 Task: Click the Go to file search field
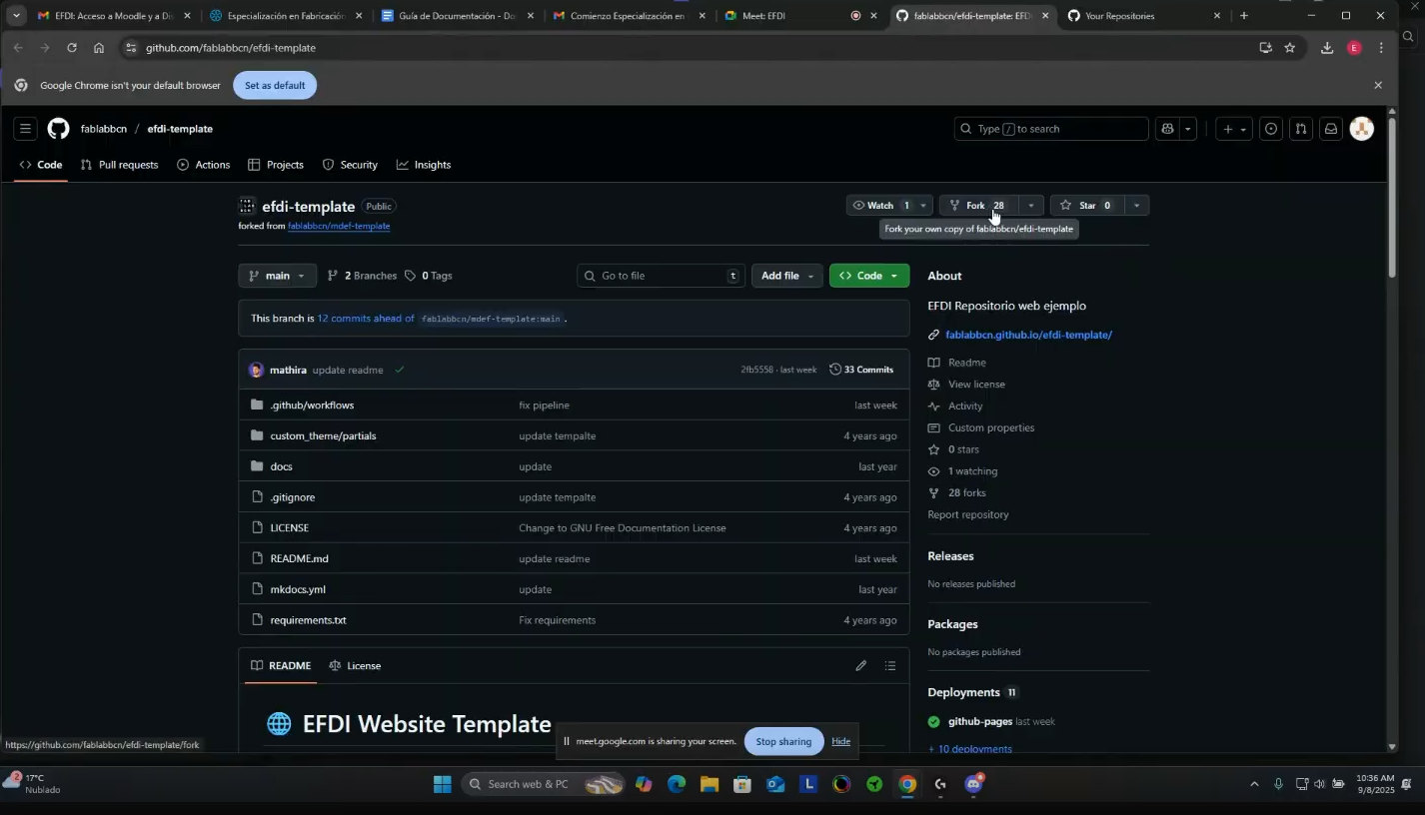pos(661,276)
